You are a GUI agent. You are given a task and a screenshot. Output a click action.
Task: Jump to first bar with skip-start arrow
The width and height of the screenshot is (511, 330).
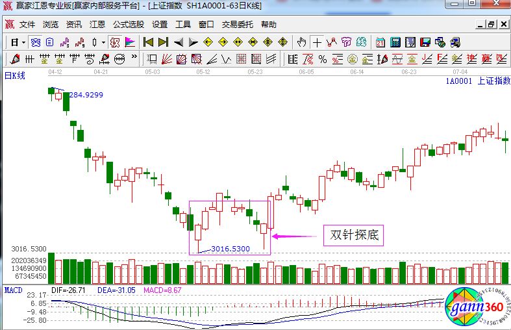pos(148,42)
